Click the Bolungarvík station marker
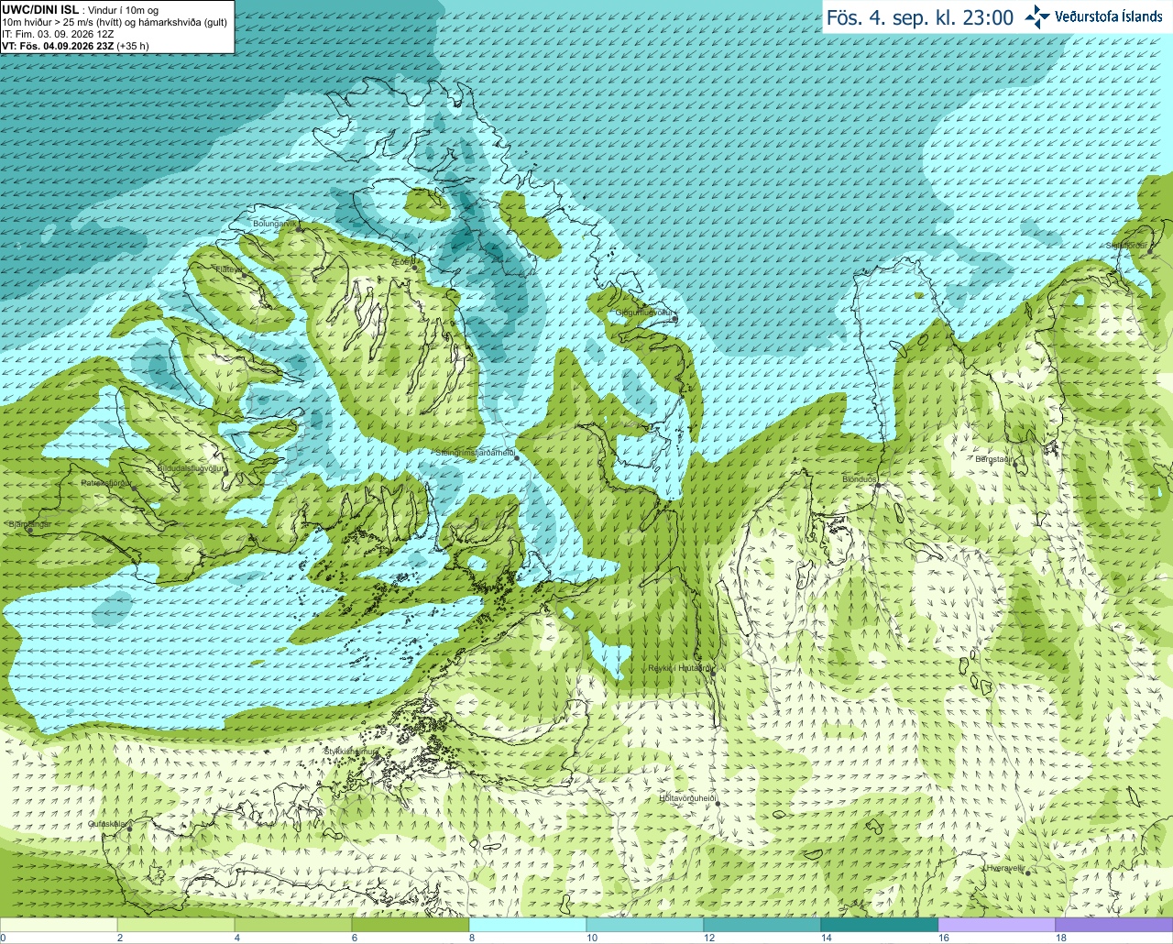Image resolution: width=1173 pixels, height=944 pixels. [299, 228]
